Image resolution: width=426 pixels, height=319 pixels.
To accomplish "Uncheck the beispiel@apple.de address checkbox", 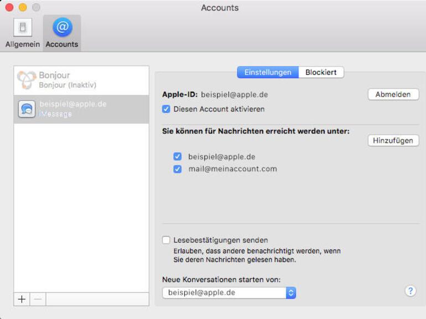I will (x=178, y=156).
